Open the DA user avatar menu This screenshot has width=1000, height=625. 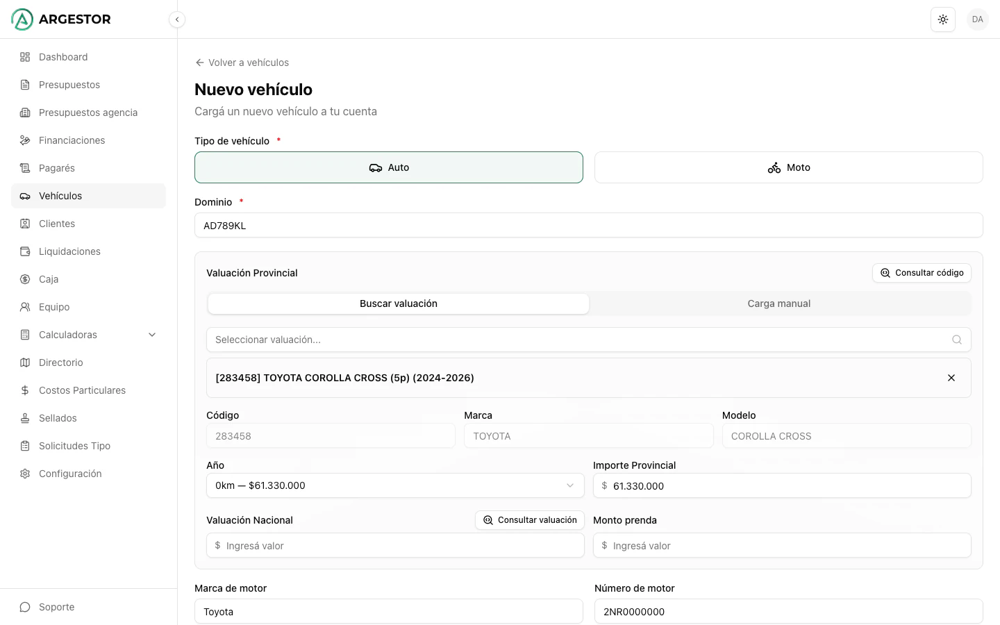[978, 19]
